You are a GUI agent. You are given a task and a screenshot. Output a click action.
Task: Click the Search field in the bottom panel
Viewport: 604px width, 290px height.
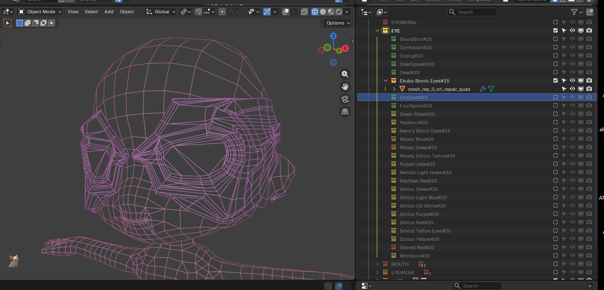coord(477,286)
